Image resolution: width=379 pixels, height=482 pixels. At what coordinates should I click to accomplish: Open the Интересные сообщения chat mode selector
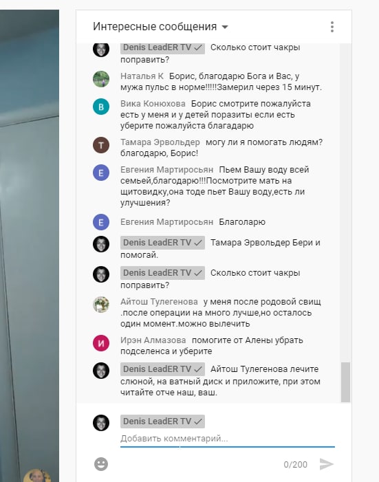160,27
